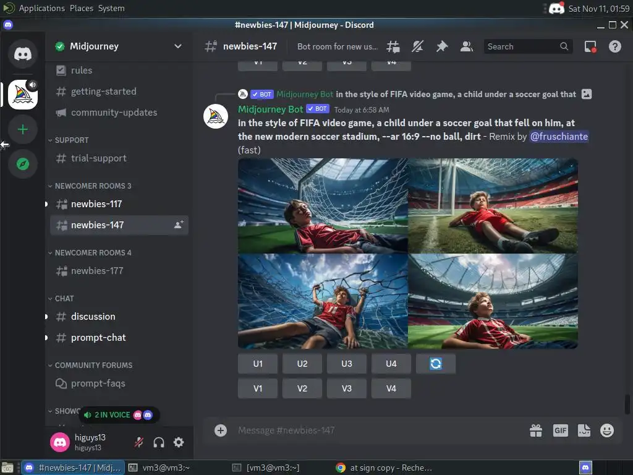The height and width of the screenshot is (475, 633).
Task: Click the Discord tray icon in top panel
Action: (x=557, y=8)
